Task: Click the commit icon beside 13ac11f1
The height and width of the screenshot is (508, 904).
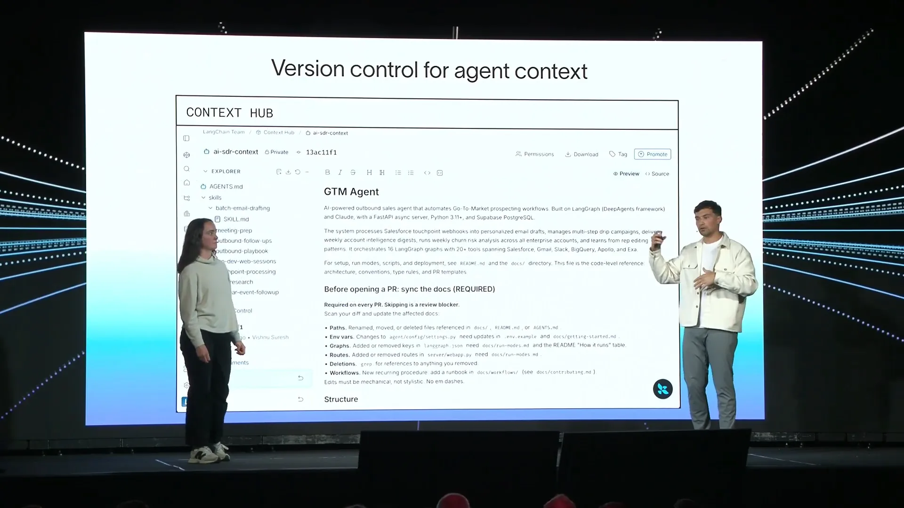Action: (299, 152)
